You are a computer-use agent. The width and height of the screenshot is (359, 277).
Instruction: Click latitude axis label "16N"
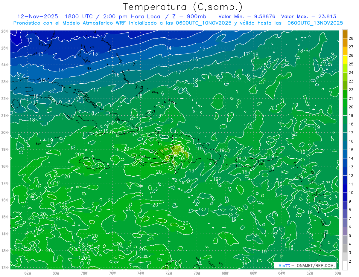point(4,200)
